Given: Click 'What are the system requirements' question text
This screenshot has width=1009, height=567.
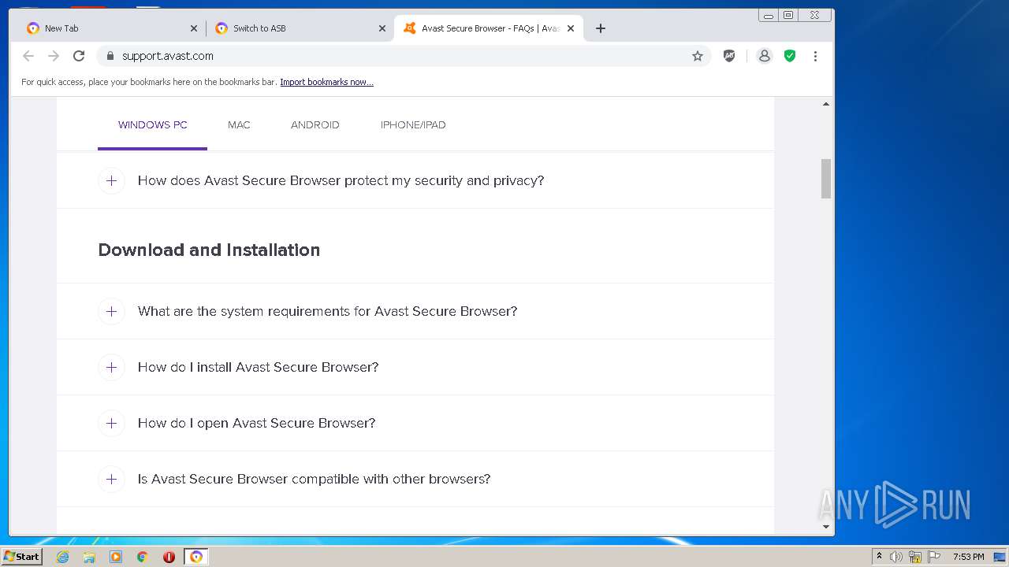Looking at the screenshot, I should coord(327,311).
